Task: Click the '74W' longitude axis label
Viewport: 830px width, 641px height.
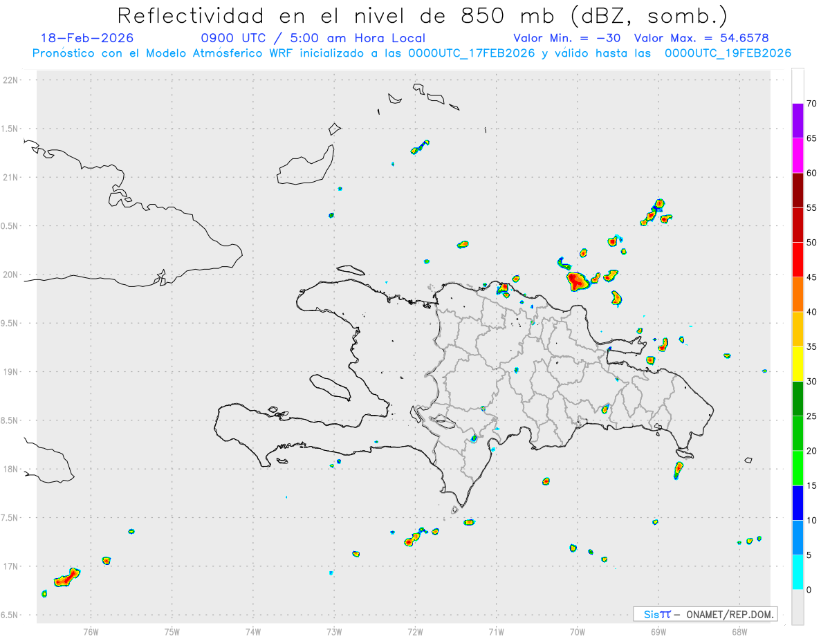Action: pos(252,631)
